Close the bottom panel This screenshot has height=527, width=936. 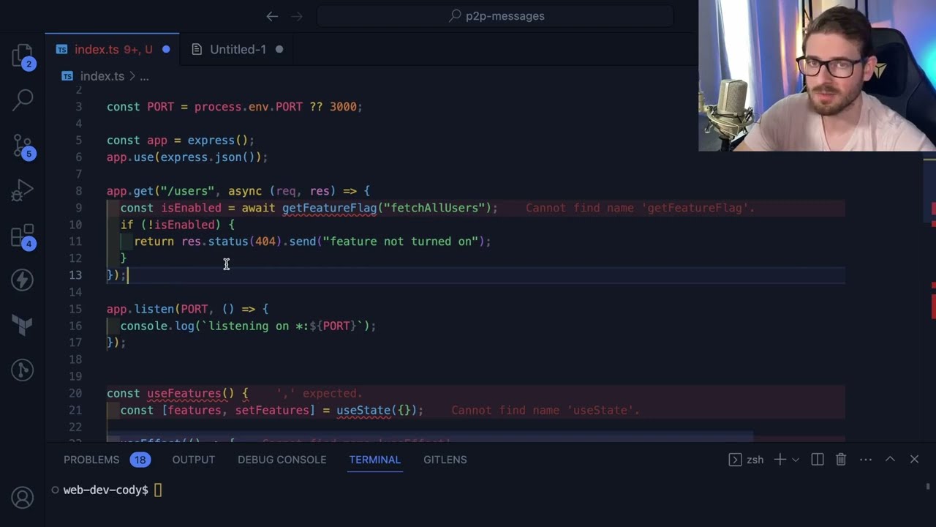[x=914, y=460]
